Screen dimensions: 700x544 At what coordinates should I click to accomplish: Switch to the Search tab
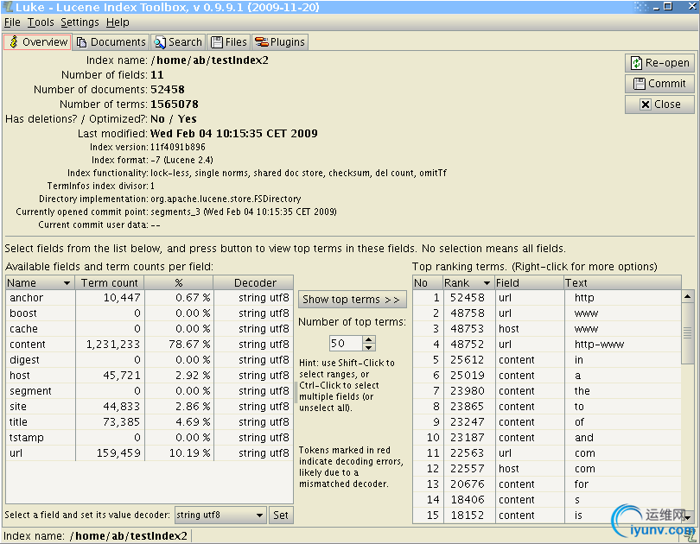point(177,42)
